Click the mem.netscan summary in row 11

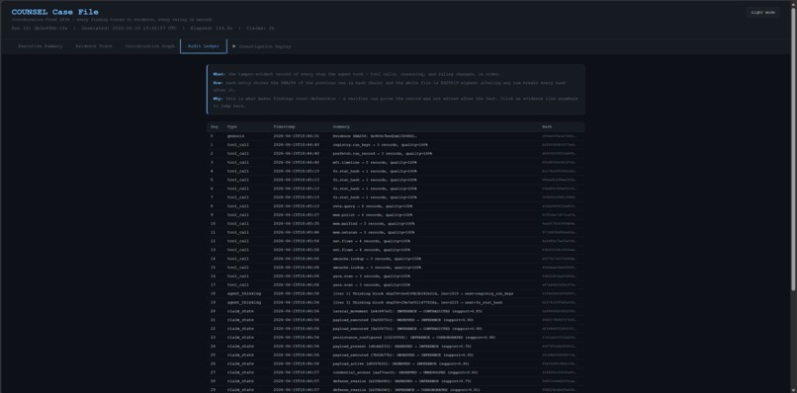[374, 233]
